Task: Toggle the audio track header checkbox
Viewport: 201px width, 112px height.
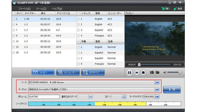Action: [x=79, y=14]
